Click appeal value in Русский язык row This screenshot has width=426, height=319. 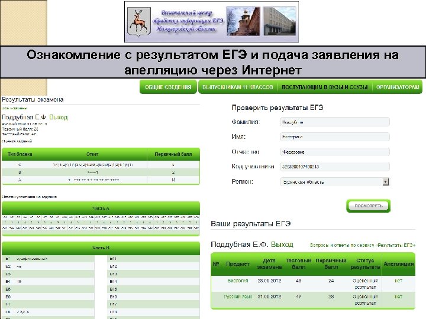click(399, 297)
